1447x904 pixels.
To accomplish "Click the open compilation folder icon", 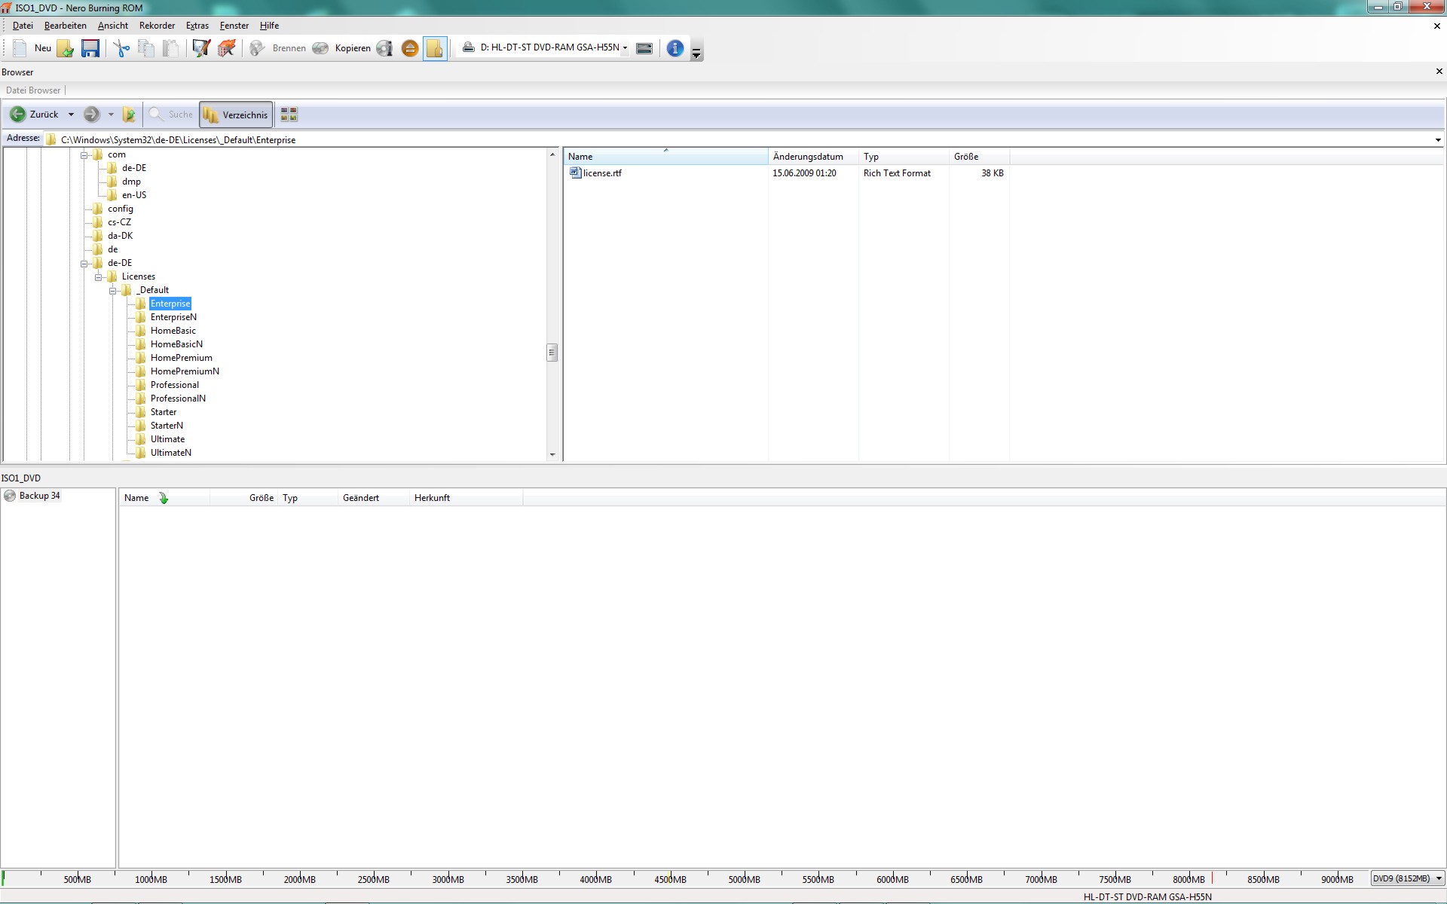I will 66,48.
